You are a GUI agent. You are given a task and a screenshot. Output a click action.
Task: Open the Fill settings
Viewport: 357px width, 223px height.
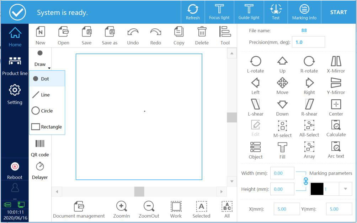click(282, 150)
